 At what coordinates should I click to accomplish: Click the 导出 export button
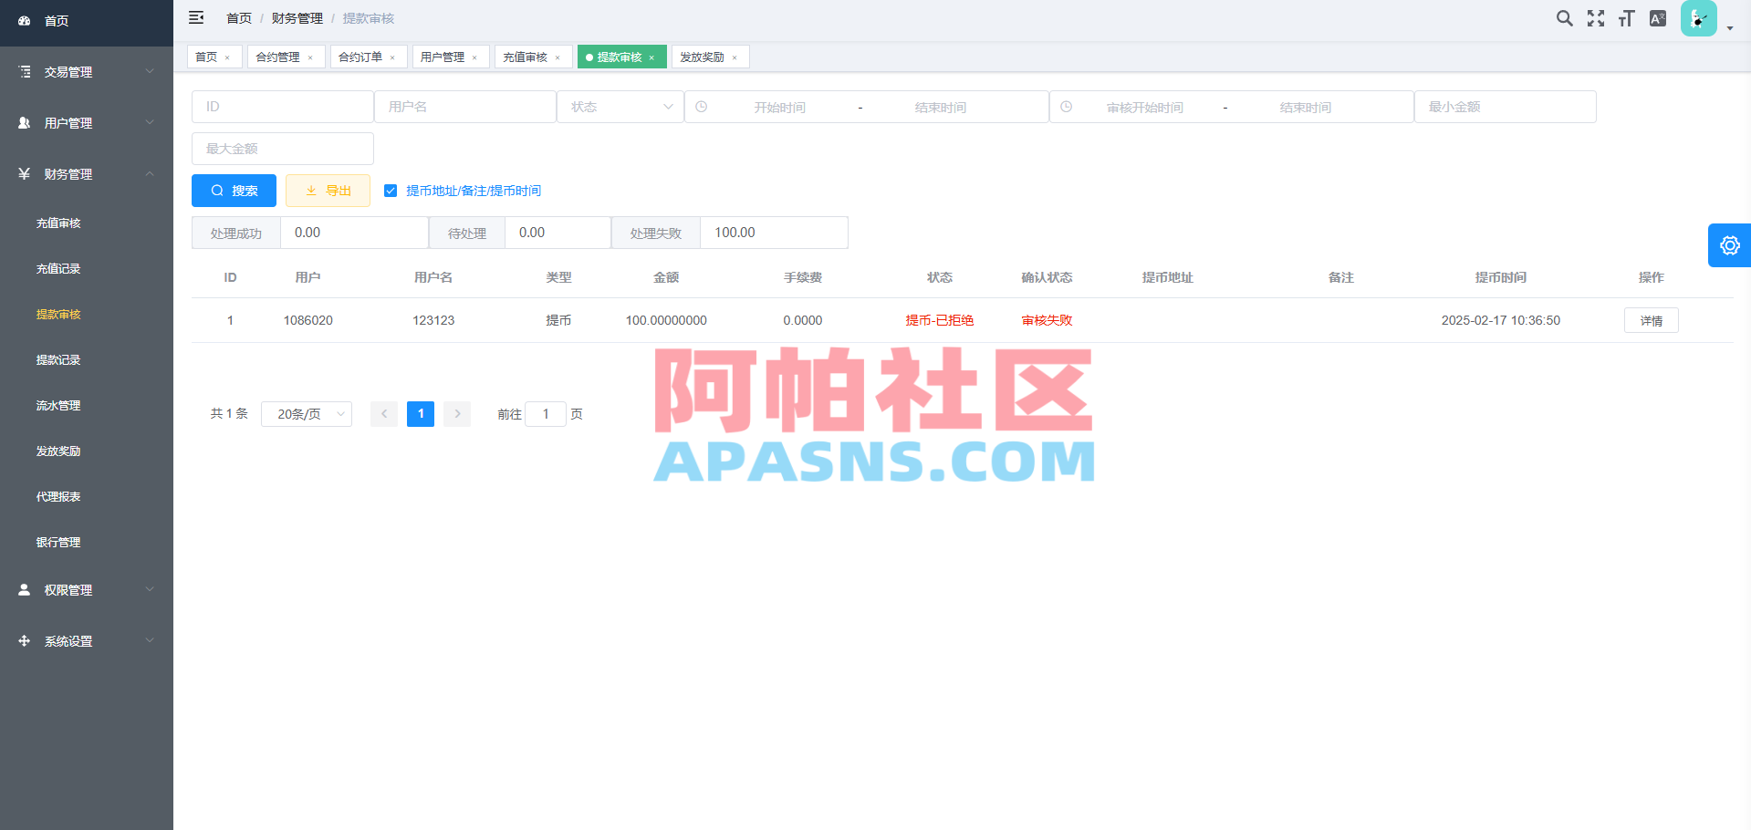point(328,191)
